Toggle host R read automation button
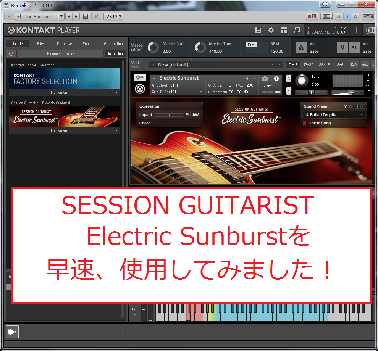378x351 pixels. 347,16
